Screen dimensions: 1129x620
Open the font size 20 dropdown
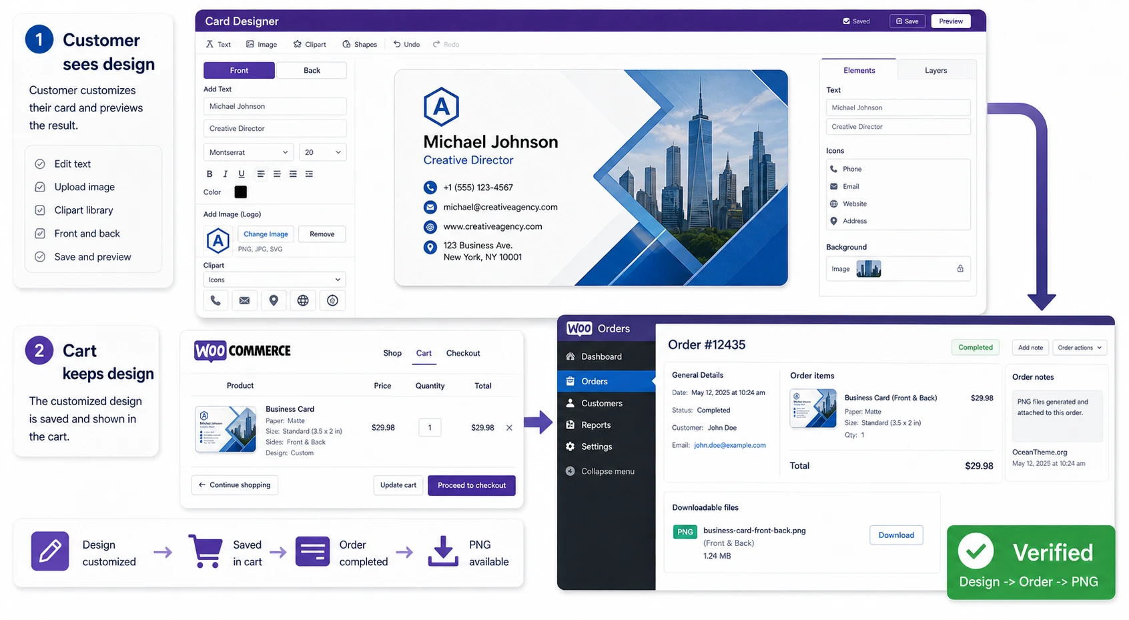322,152
